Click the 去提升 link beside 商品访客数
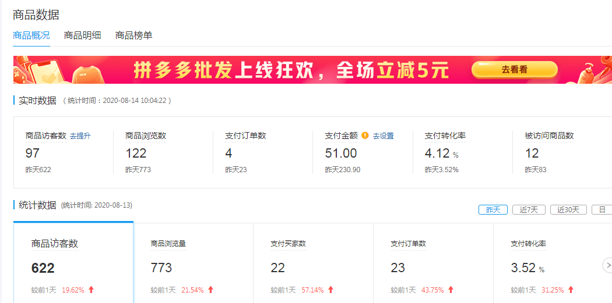The image size is (612, 303). (x=80, y=136)
